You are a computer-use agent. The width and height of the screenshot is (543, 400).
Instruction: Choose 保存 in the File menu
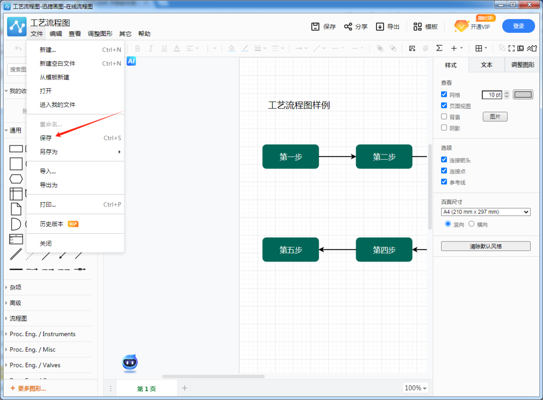point(76,138)
